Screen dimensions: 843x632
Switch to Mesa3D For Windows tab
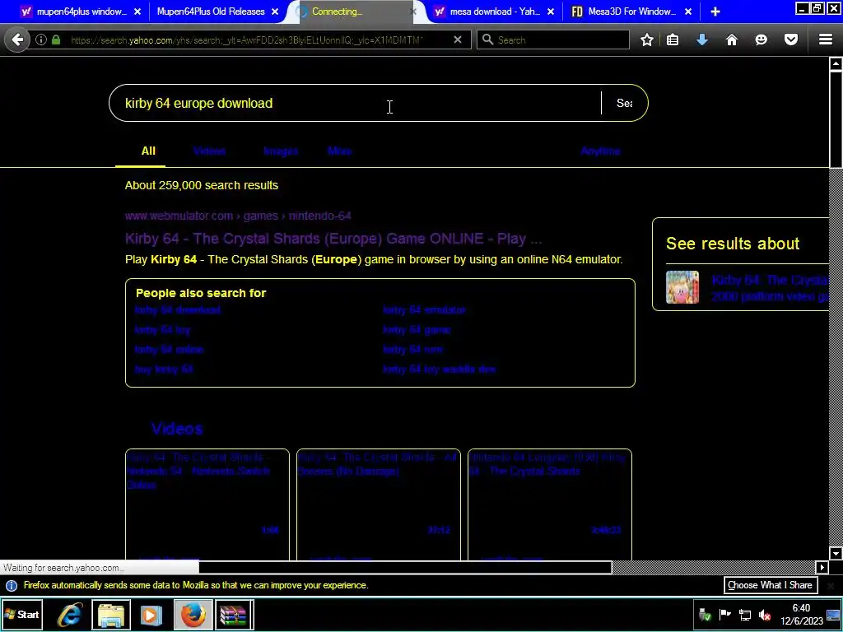click(631, 12)
